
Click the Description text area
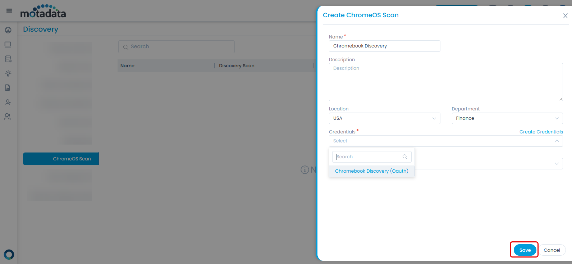point(446,82)
